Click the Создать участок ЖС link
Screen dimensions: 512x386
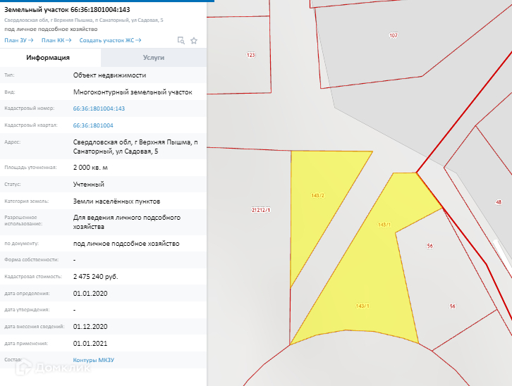[110, 40]
